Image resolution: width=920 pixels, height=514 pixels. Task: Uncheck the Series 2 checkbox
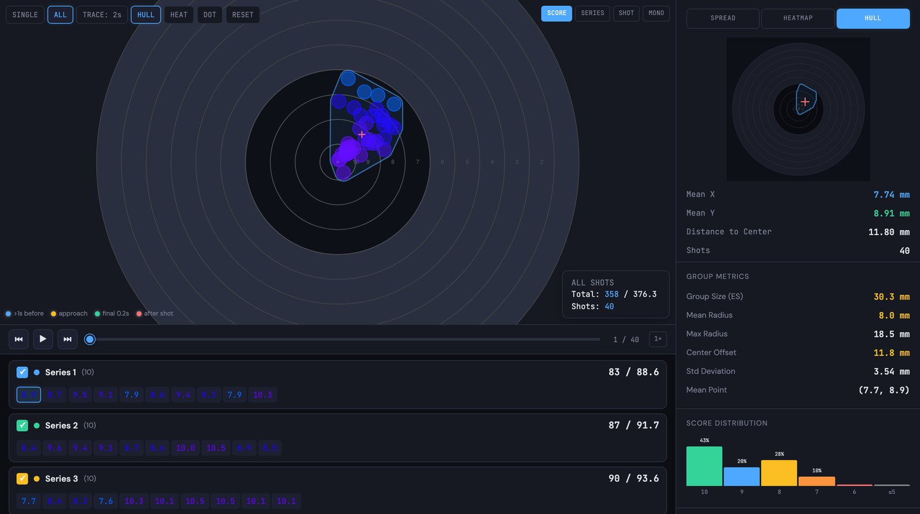point(22,425)
